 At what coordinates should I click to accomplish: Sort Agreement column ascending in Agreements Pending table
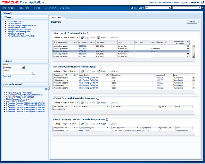(x=91, y=42)
